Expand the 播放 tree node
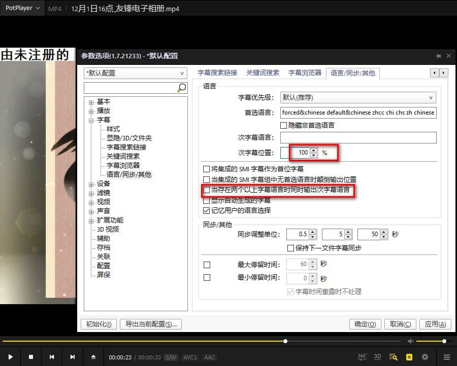This screenshot has width=457, height=366. tap(91, 112)
